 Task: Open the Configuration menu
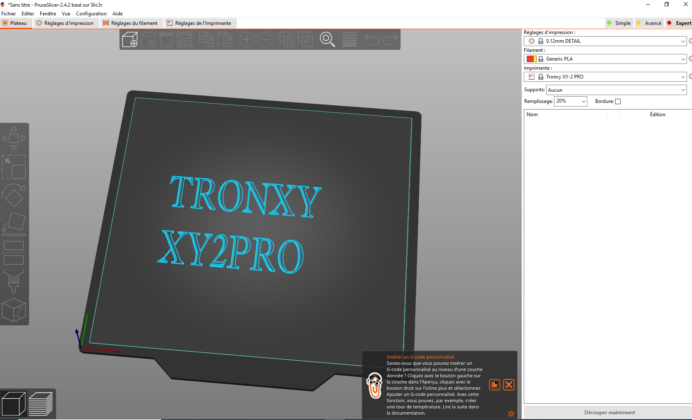click(91, 14)
